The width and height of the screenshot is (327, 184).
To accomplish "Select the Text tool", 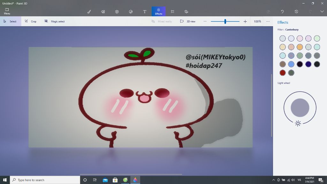I will (145, 12).
